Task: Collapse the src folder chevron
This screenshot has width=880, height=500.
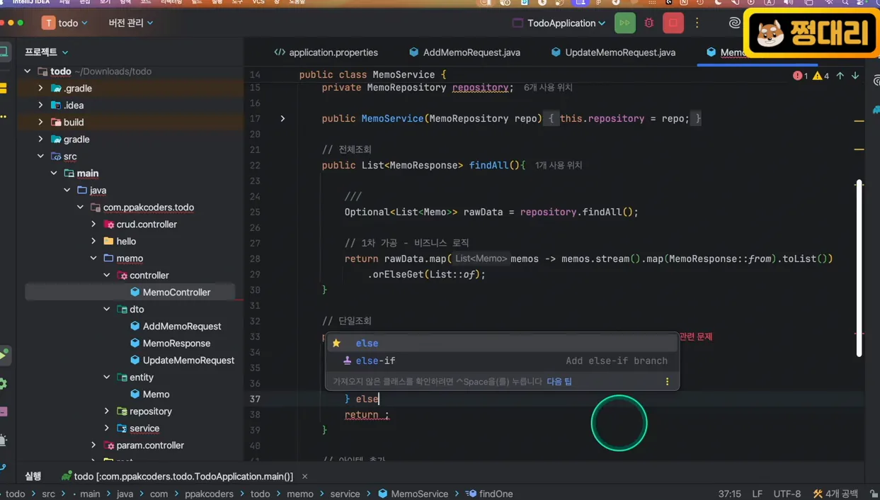Action: point(40,157)
